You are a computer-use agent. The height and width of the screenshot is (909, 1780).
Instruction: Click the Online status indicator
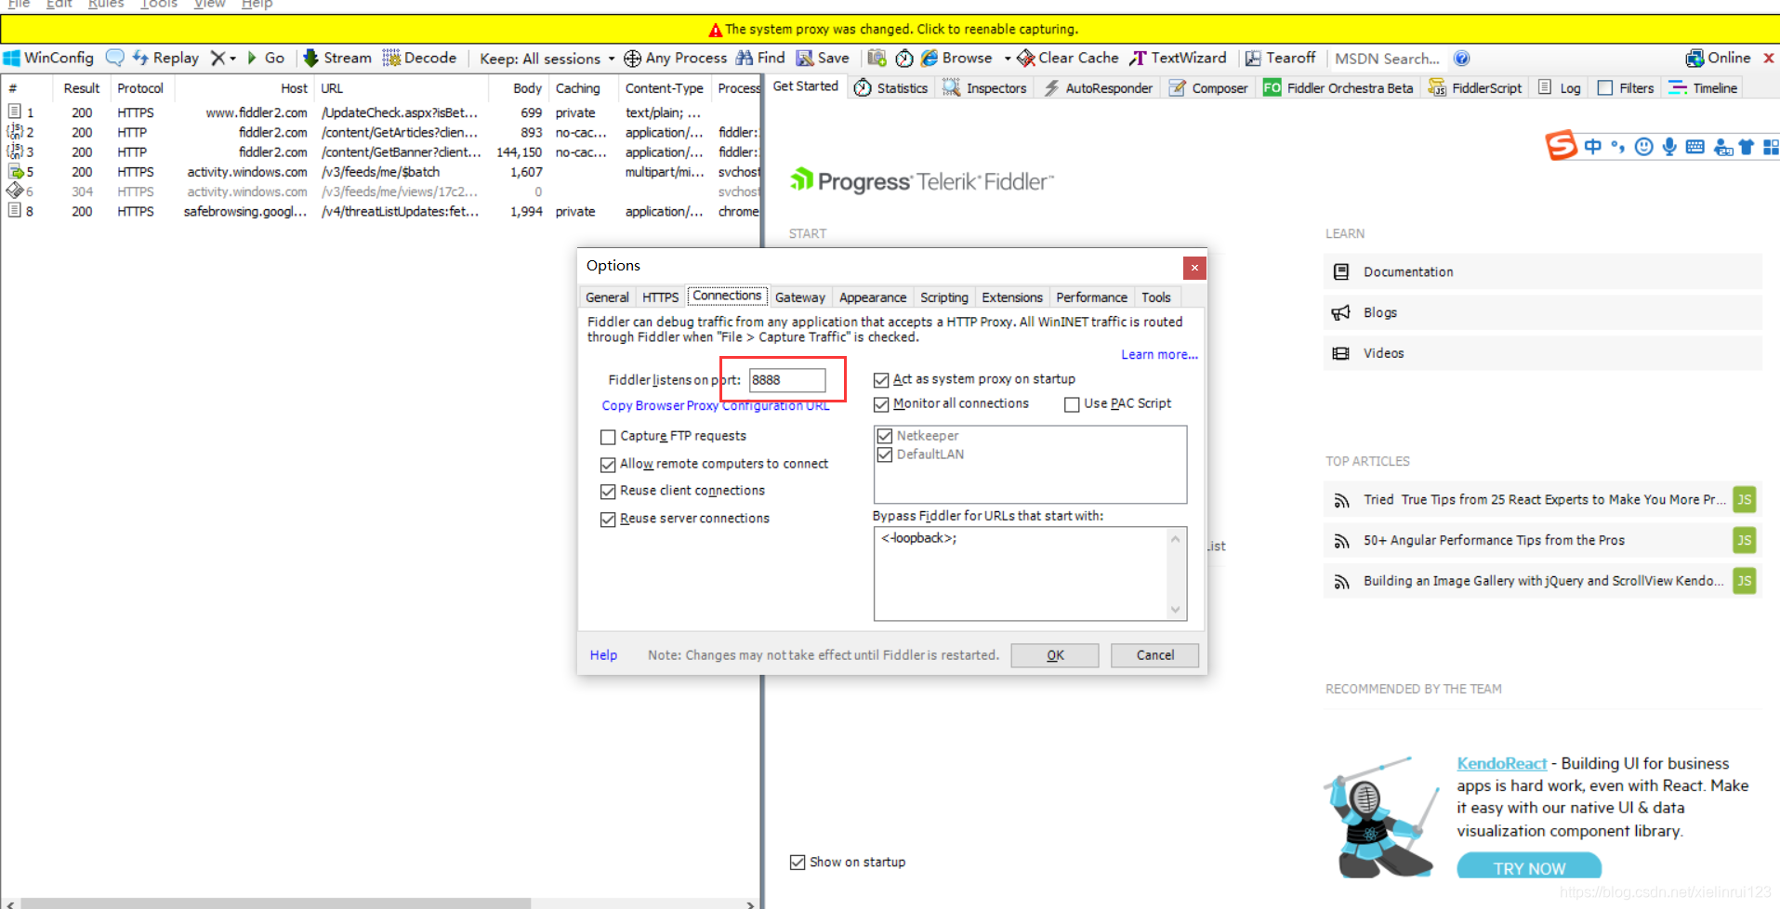point(1719,58)
